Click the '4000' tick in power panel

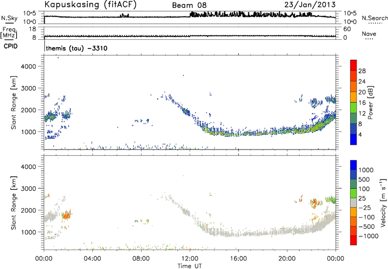click(x=29, y=67)
